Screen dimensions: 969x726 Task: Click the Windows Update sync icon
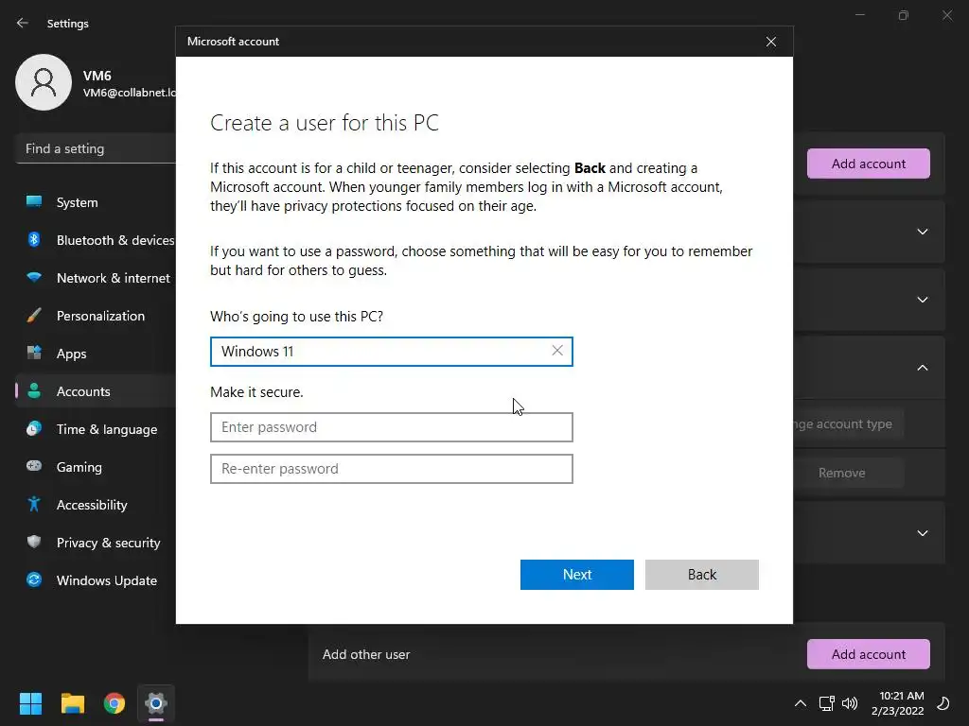click(34, 579)
